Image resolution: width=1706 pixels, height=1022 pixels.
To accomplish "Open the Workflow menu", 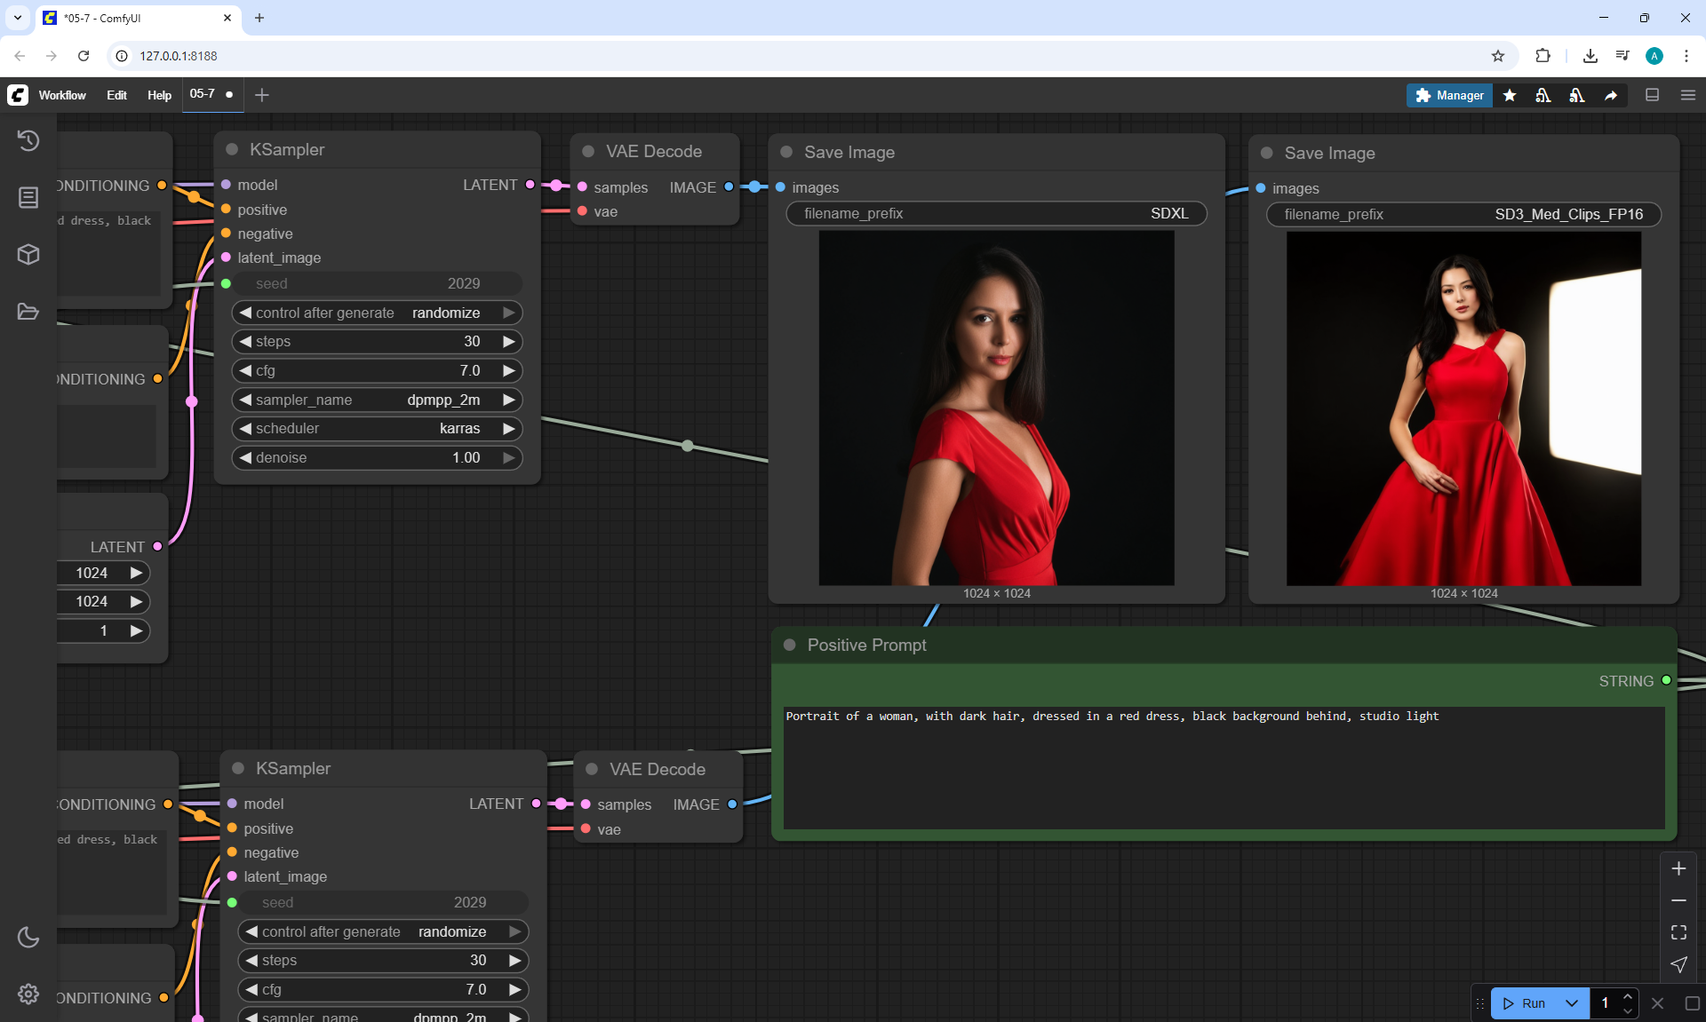I will (x=62, y=95).
